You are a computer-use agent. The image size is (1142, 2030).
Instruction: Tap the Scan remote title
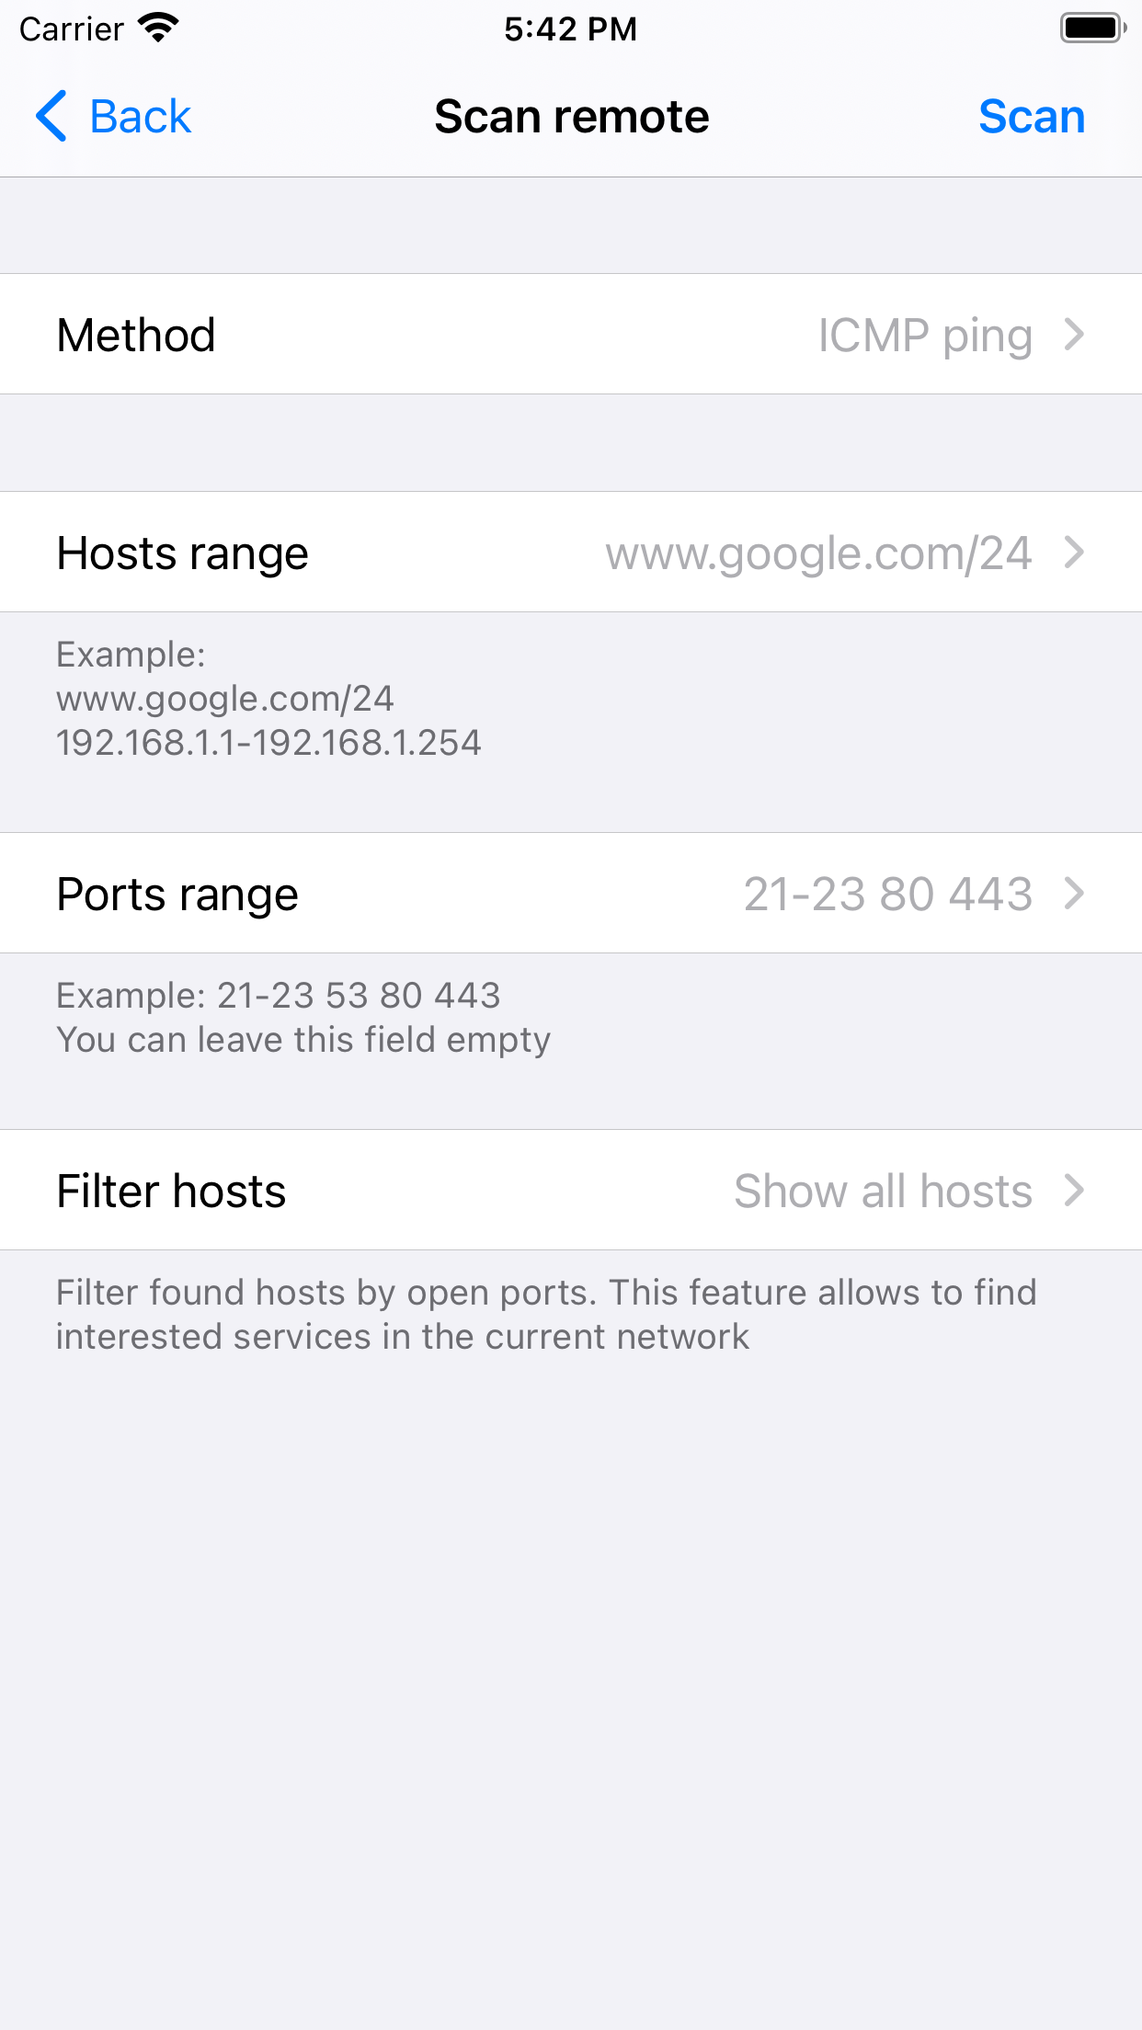(570, 116)
